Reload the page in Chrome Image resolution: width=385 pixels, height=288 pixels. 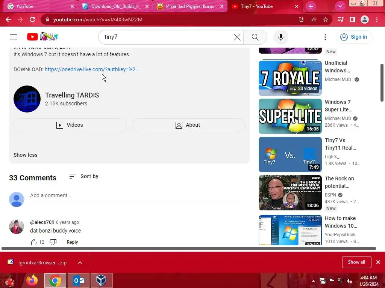[32, 19]
